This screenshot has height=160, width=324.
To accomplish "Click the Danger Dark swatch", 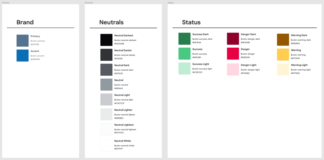I will pos(233,39).
